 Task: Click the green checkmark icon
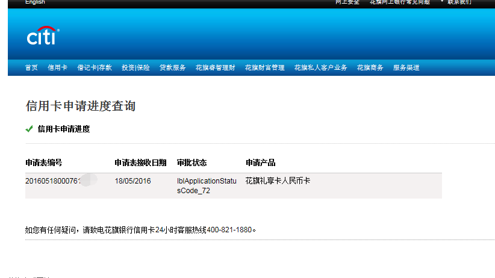click(x=29, y=129)
